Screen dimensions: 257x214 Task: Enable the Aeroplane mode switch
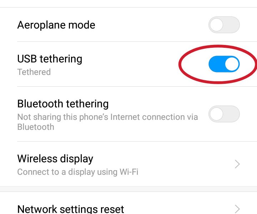[x=224, y=25]
